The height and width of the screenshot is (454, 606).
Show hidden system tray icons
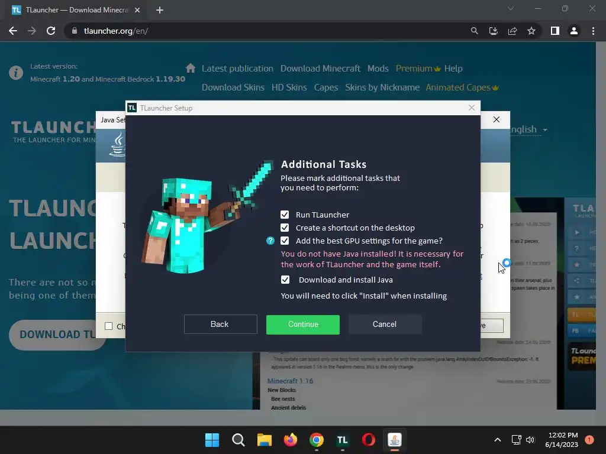[x=498, y=440]
